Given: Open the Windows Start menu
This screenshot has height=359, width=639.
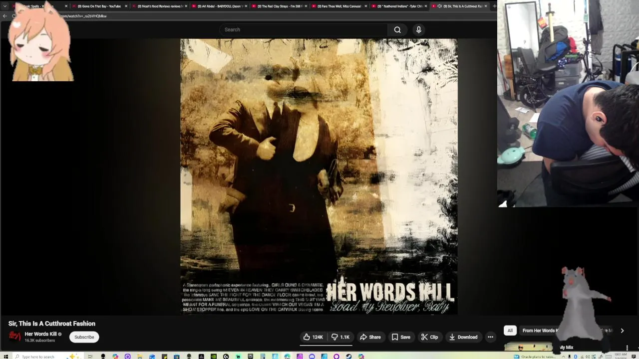Looking at the screenshot, I should [x=5, y=356].
